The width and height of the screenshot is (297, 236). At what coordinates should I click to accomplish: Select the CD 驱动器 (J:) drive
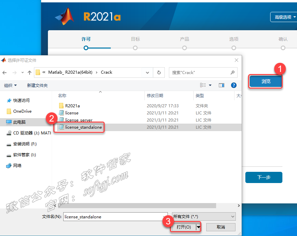click(29, 133)
